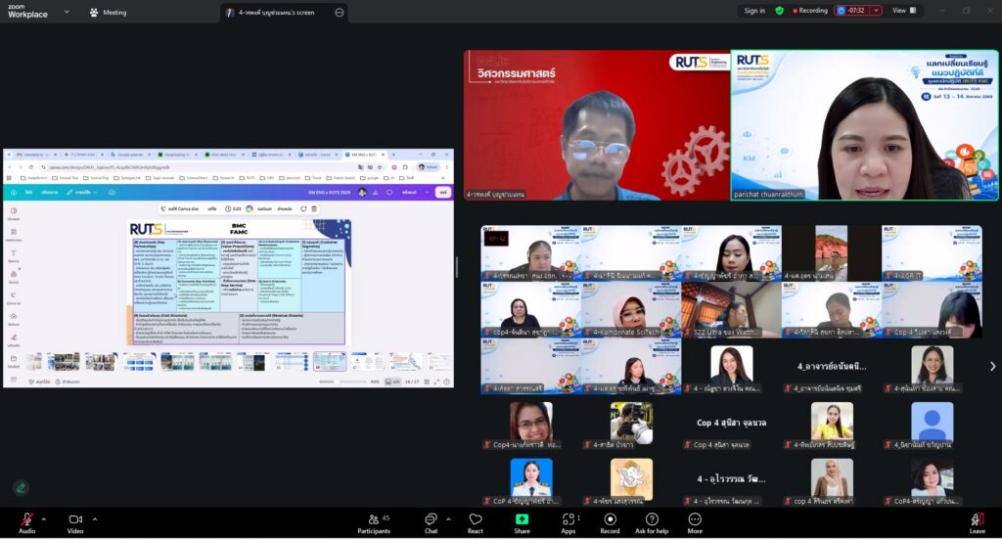Select the red engineering background video tile
The image size is (1002, 539).
597,125
